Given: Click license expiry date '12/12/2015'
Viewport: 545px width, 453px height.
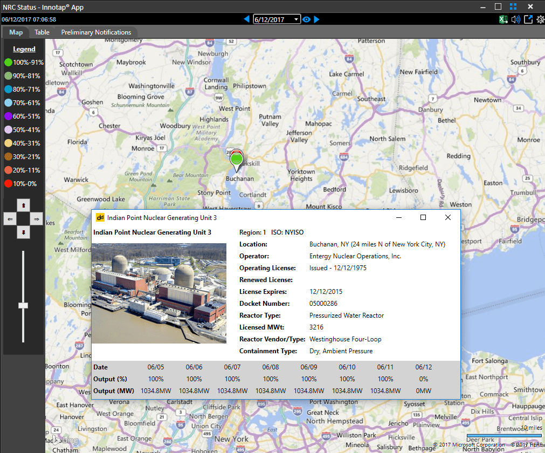Looking at the screenshot, I should pos(326,292).
